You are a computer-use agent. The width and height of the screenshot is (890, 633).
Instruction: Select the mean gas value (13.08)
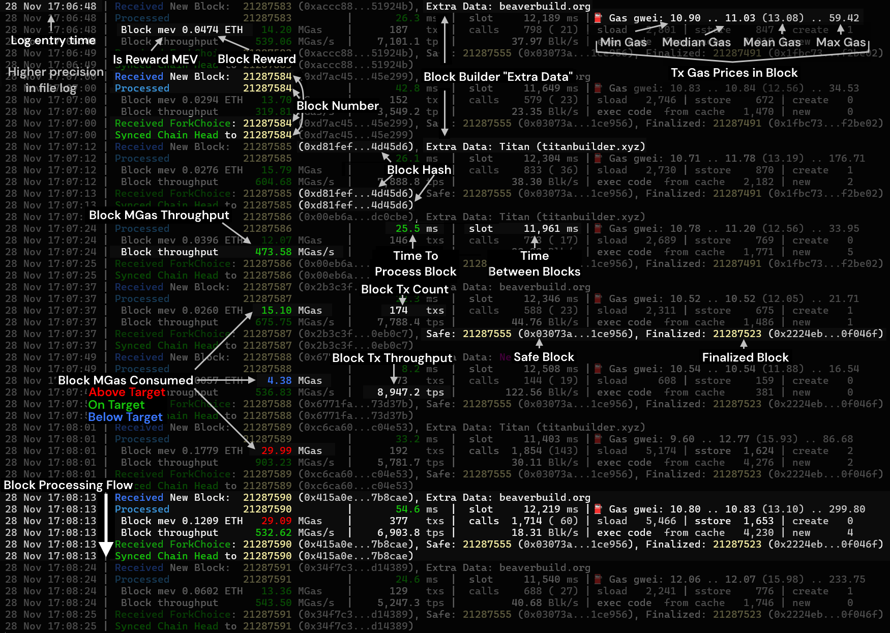click(783, 18)
